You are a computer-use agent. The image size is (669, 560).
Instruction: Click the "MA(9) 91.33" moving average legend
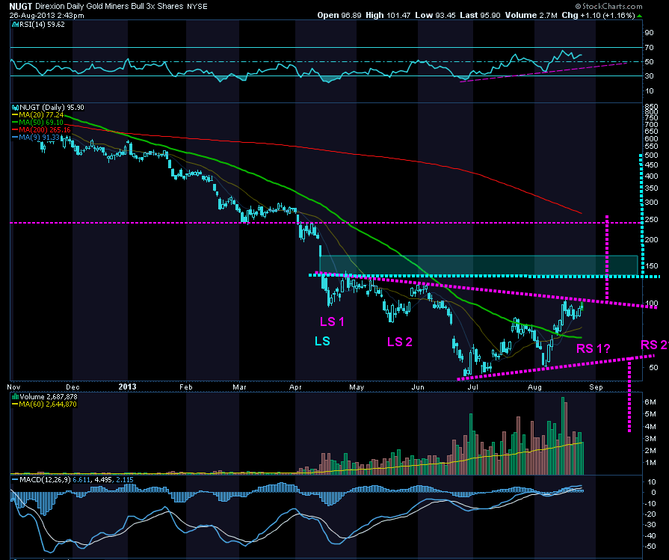[x=37, y=137]
